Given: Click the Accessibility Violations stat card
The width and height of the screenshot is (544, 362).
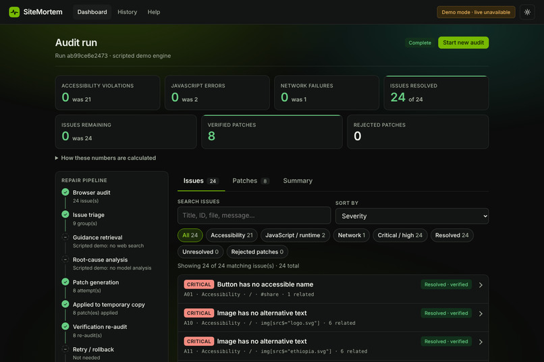Looking at the screenshot, I should coord(107,93).
